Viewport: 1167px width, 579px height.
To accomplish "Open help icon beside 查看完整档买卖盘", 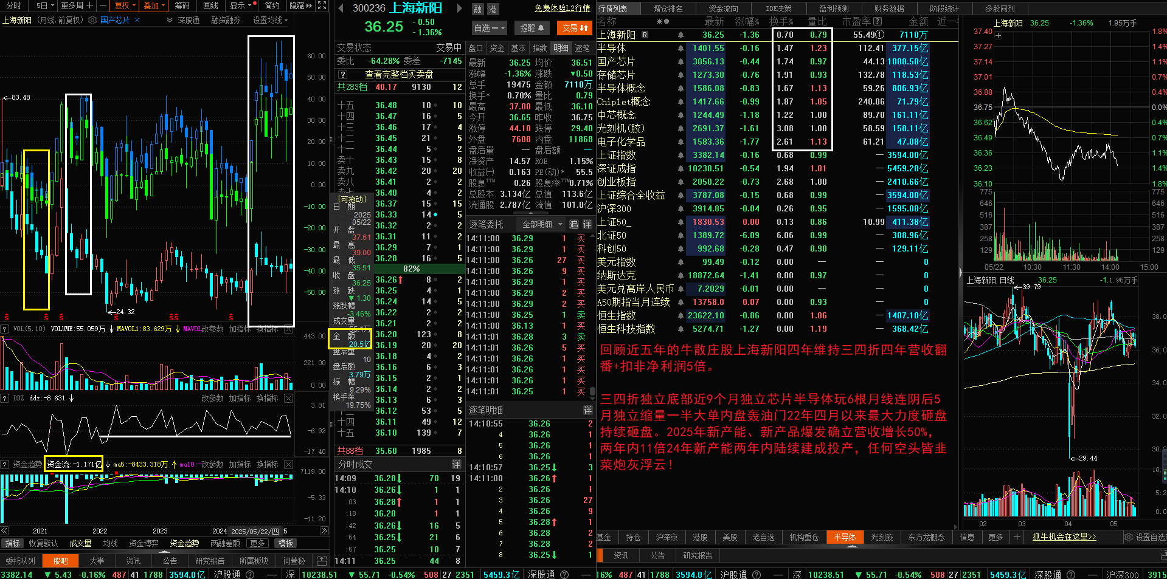I will pos(343,74).
